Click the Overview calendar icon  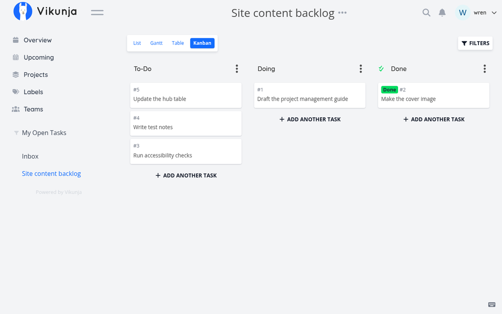(15, 40)
